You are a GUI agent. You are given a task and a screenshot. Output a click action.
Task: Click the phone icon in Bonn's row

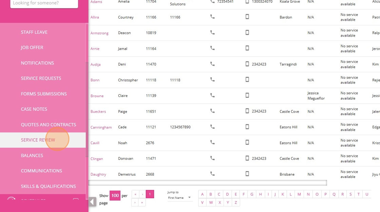pyautogui.click(x=212, y=79)
